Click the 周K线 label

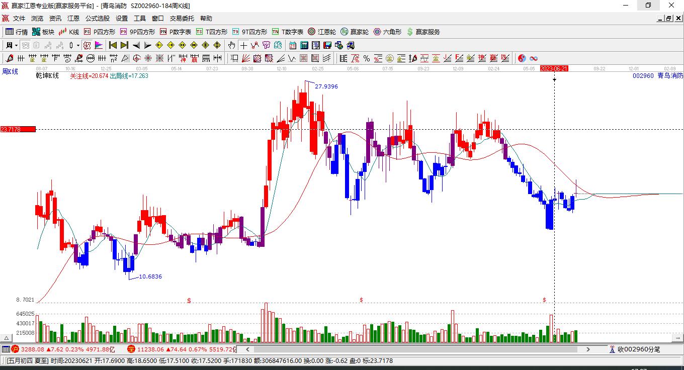click(10, 71)
